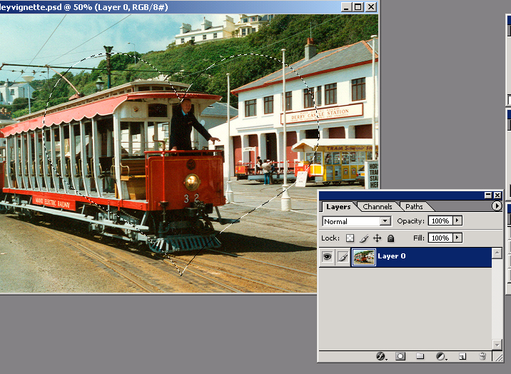Click the document window title bar text
This screenshot has width=511, height=374.
pos(84,7)
